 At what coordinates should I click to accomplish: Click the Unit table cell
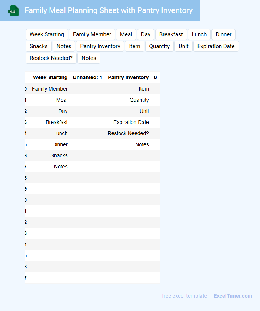(144, 111)
